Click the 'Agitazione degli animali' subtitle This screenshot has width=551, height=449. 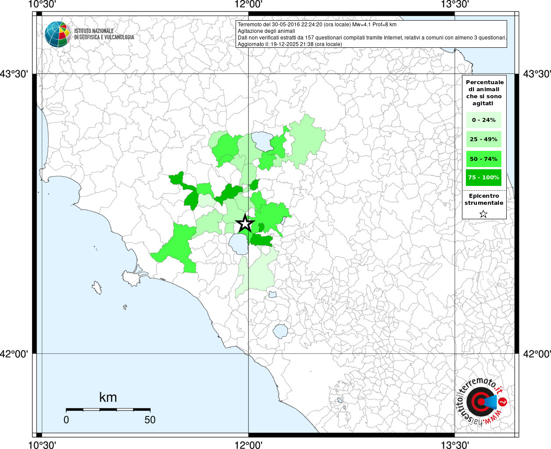[x=266, y=31]
